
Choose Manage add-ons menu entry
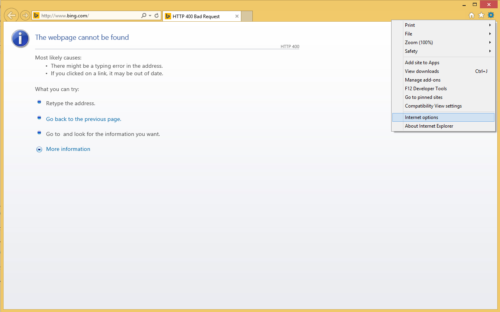coord(423,80)
